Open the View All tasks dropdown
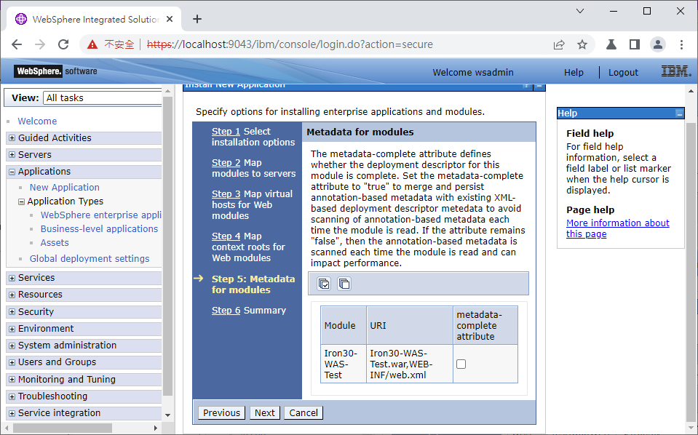Screen dimensions: 698x435 (x=103, y=98)
